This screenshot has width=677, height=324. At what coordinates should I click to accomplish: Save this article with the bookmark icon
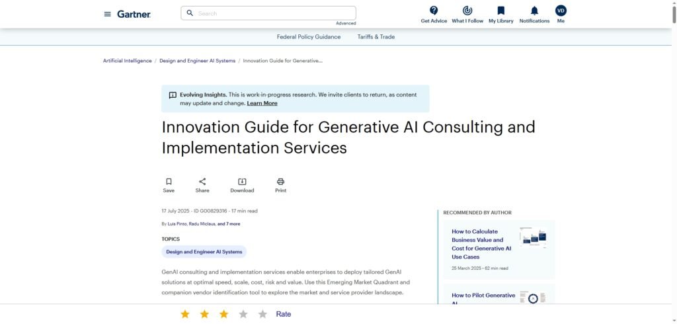169,182
